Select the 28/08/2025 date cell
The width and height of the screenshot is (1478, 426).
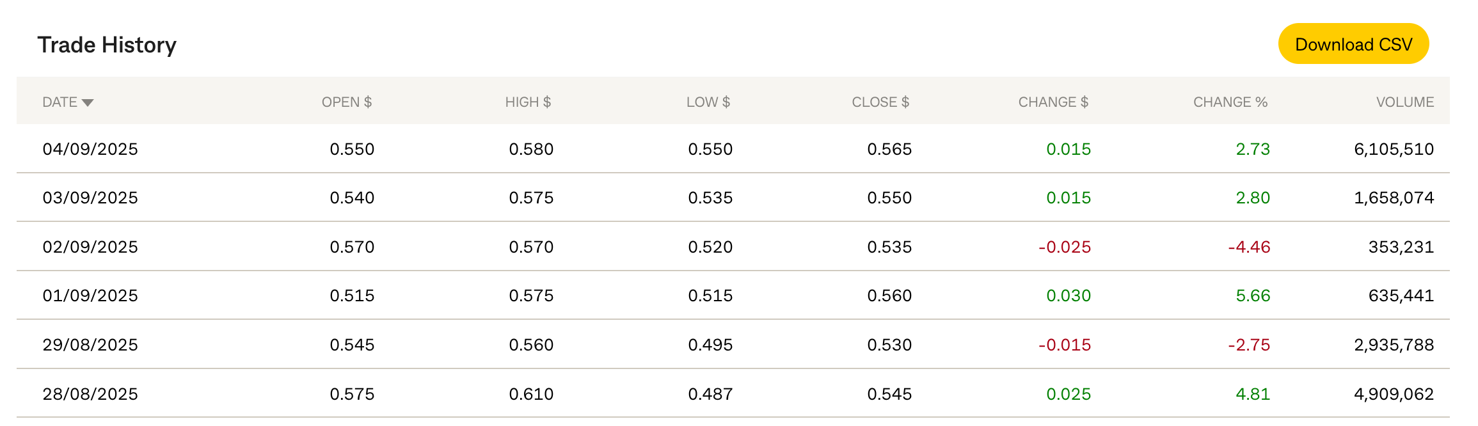[90, 394]
